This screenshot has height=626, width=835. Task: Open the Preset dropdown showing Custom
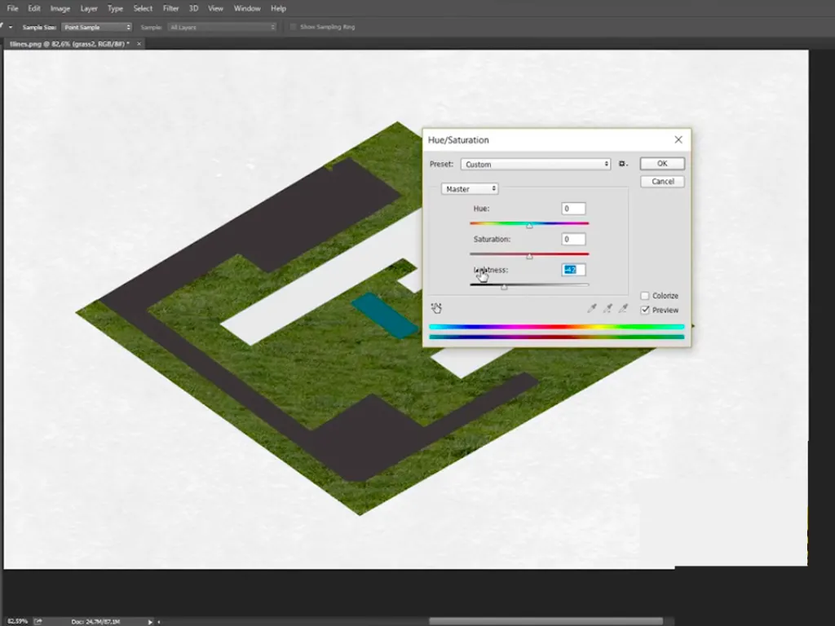[x=535, y=164]
